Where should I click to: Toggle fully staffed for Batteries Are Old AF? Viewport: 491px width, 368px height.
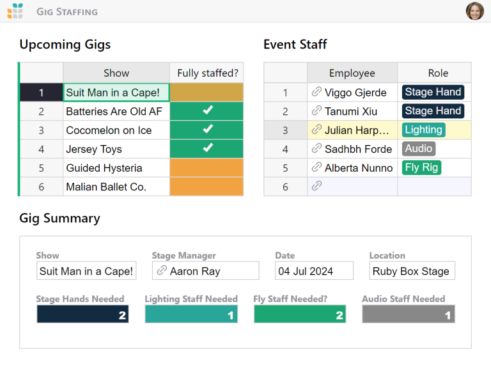coord(207,111)
